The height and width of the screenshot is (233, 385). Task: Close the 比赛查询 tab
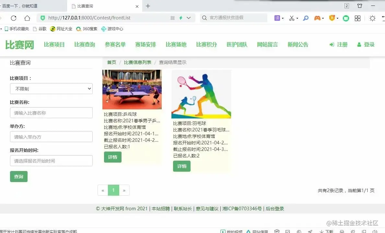point(137,6)
